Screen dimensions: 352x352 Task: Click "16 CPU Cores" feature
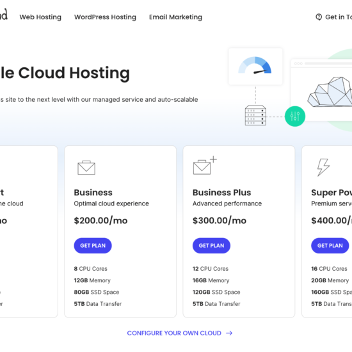pos(329,269)
